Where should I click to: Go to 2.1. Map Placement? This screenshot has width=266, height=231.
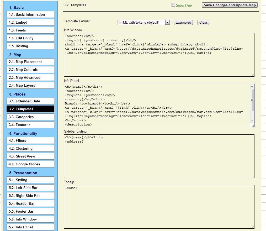click(x=30, y=62)
